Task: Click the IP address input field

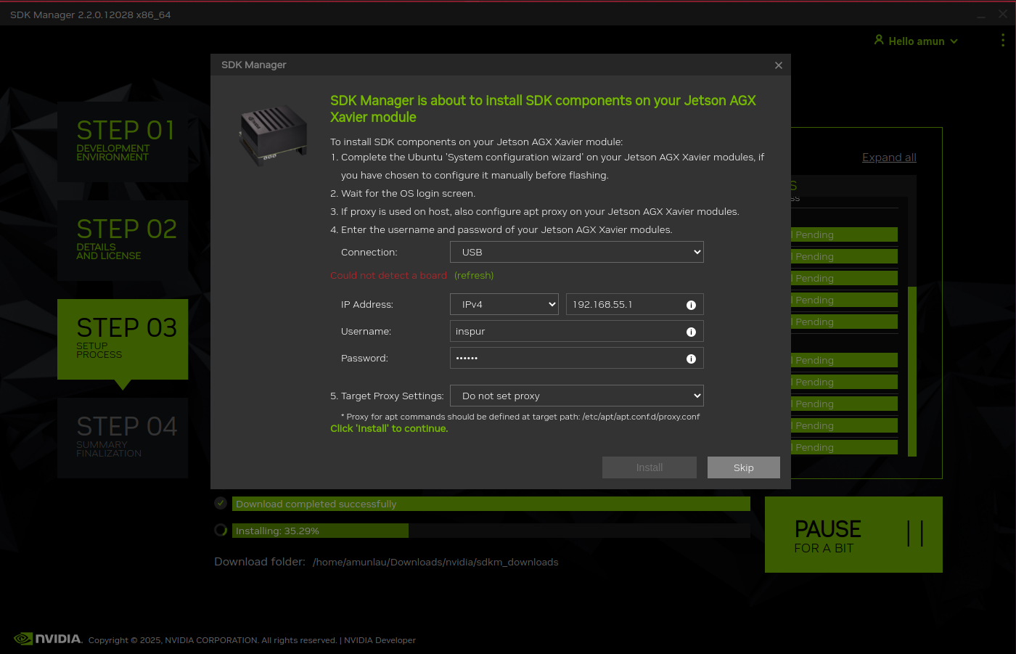Action: point(635,304)
